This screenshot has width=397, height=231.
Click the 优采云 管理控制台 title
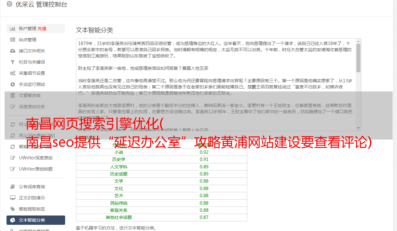41,4
